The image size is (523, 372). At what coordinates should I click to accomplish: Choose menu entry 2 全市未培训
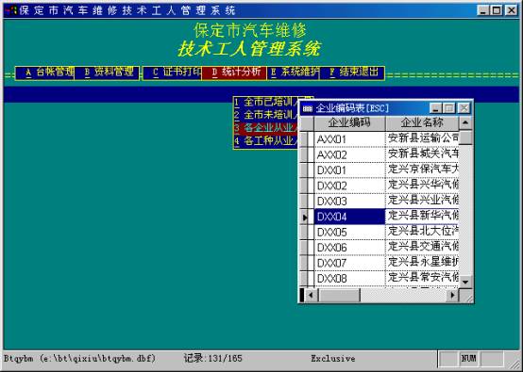click(266, 115)
